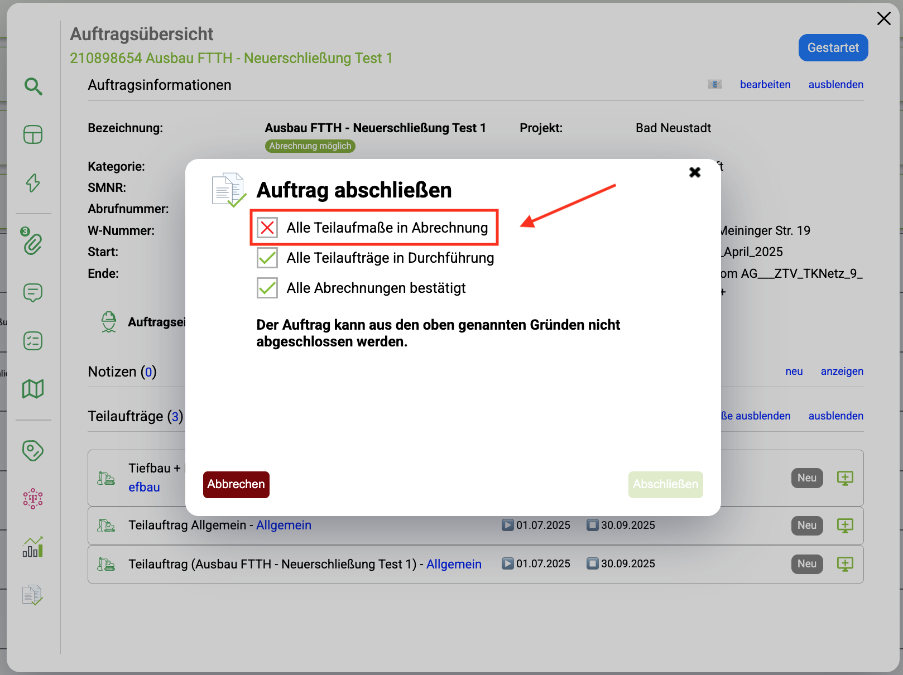Click the blue Gestartet status button
Image resolution: width=903 pixels, height=675 pixels.
[x=833, y=48]
